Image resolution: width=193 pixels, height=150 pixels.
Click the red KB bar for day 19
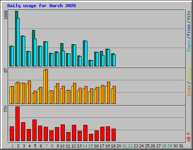click(114, 135)
